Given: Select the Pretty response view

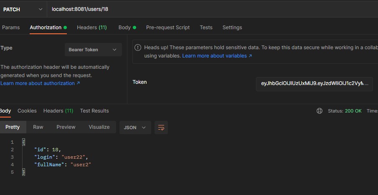Looking at the screenshot, I should (13, 127).
